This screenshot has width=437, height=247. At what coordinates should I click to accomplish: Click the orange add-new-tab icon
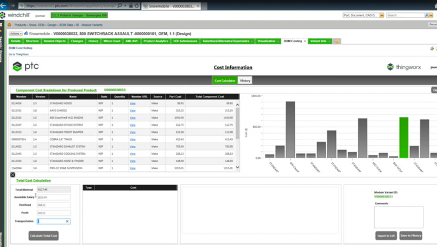pos(337,41)
